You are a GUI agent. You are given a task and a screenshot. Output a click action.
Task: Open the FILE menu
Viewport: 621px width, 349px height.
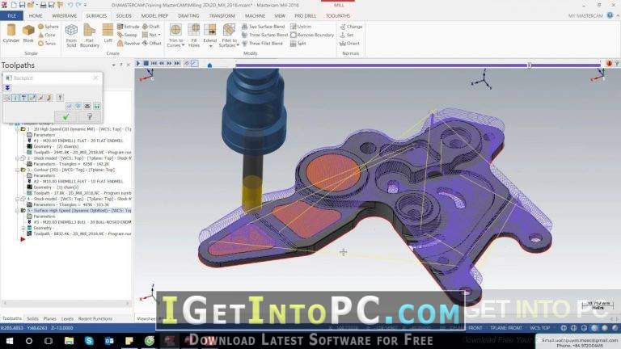point(11,16)
